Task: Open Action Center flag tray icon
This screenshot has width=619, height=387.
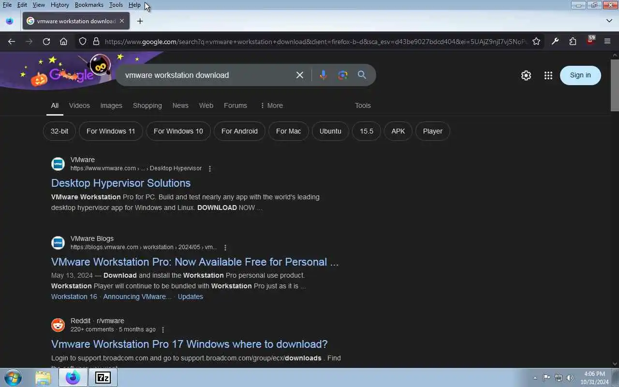Action: (547, 378)
